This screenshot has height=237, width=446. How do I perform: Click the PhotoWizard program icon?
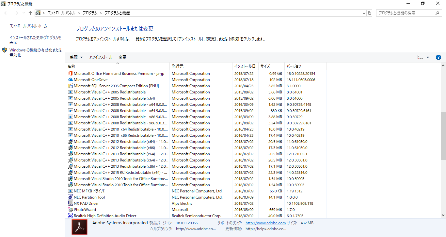[70, 210]
